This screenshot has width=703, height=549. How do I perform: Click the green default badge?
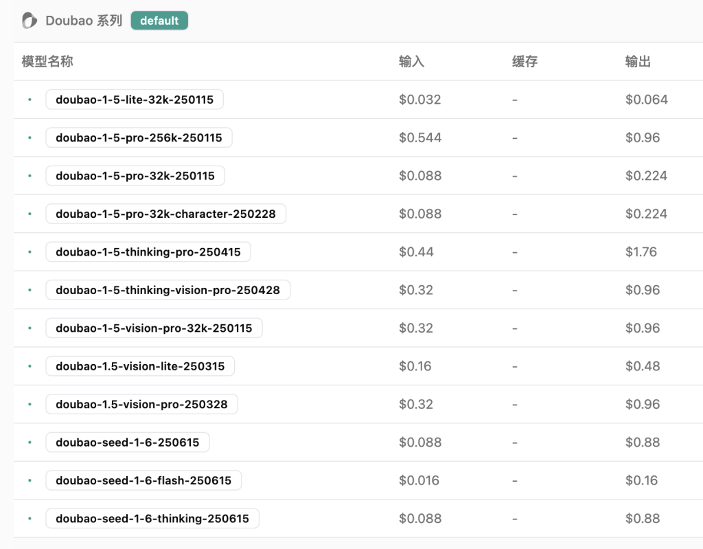click(x=159, y=21)
